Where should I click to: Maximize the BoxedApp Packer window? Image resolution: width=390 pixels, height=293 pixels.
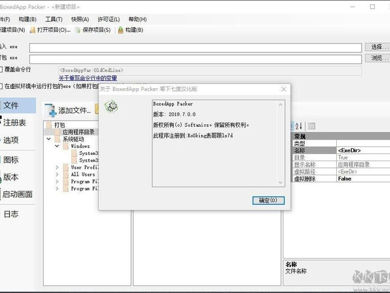(372, 7)
